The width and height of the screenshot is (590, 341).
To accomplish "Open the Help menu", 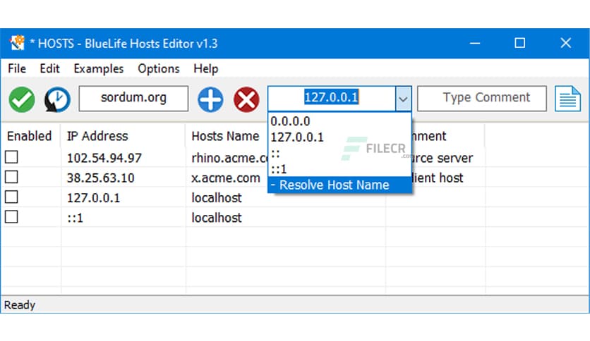I will 206,69.
